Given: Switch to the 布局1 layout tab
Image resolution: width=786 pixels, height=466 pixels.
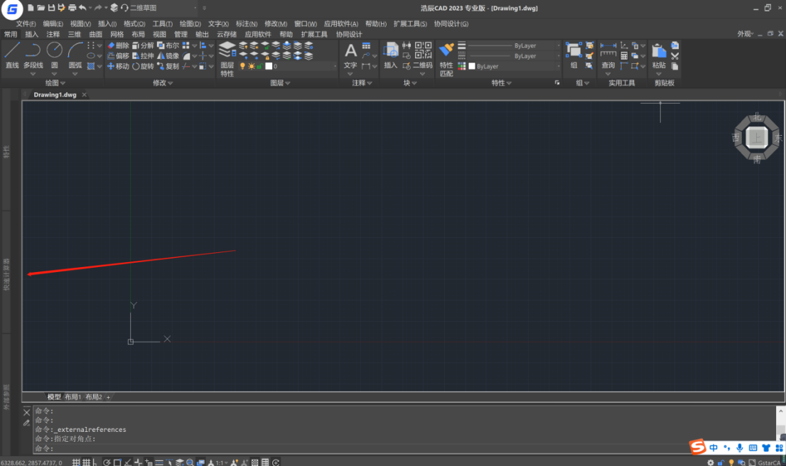Looking at the screenshot, I should (x=72, y=397).
